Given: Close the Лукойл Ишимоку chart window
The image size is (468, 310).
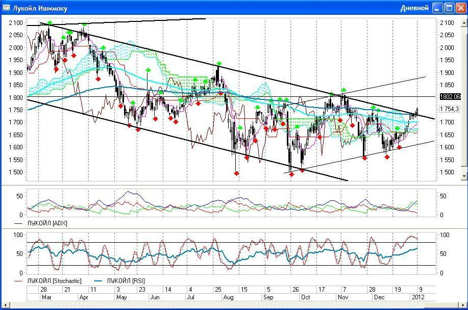Looking at the screenshot, I should point(460,8).
